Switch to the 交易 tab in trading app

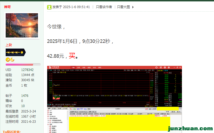point(78,67)
